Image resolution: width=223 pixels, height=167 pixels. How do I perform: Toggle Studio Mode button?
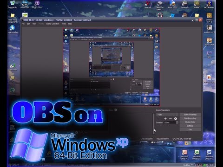(x=190, y=122)
